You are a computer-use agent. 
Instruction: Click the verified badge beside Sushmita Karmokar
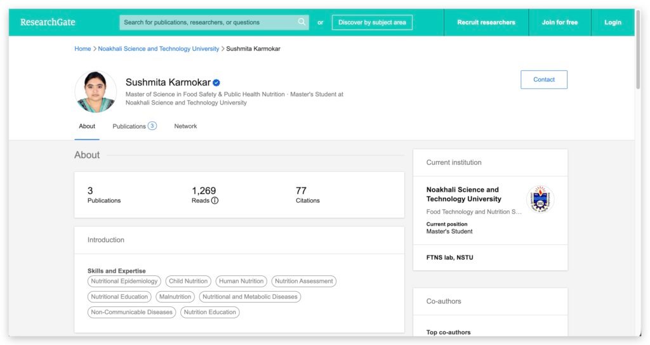click(216, 82)
